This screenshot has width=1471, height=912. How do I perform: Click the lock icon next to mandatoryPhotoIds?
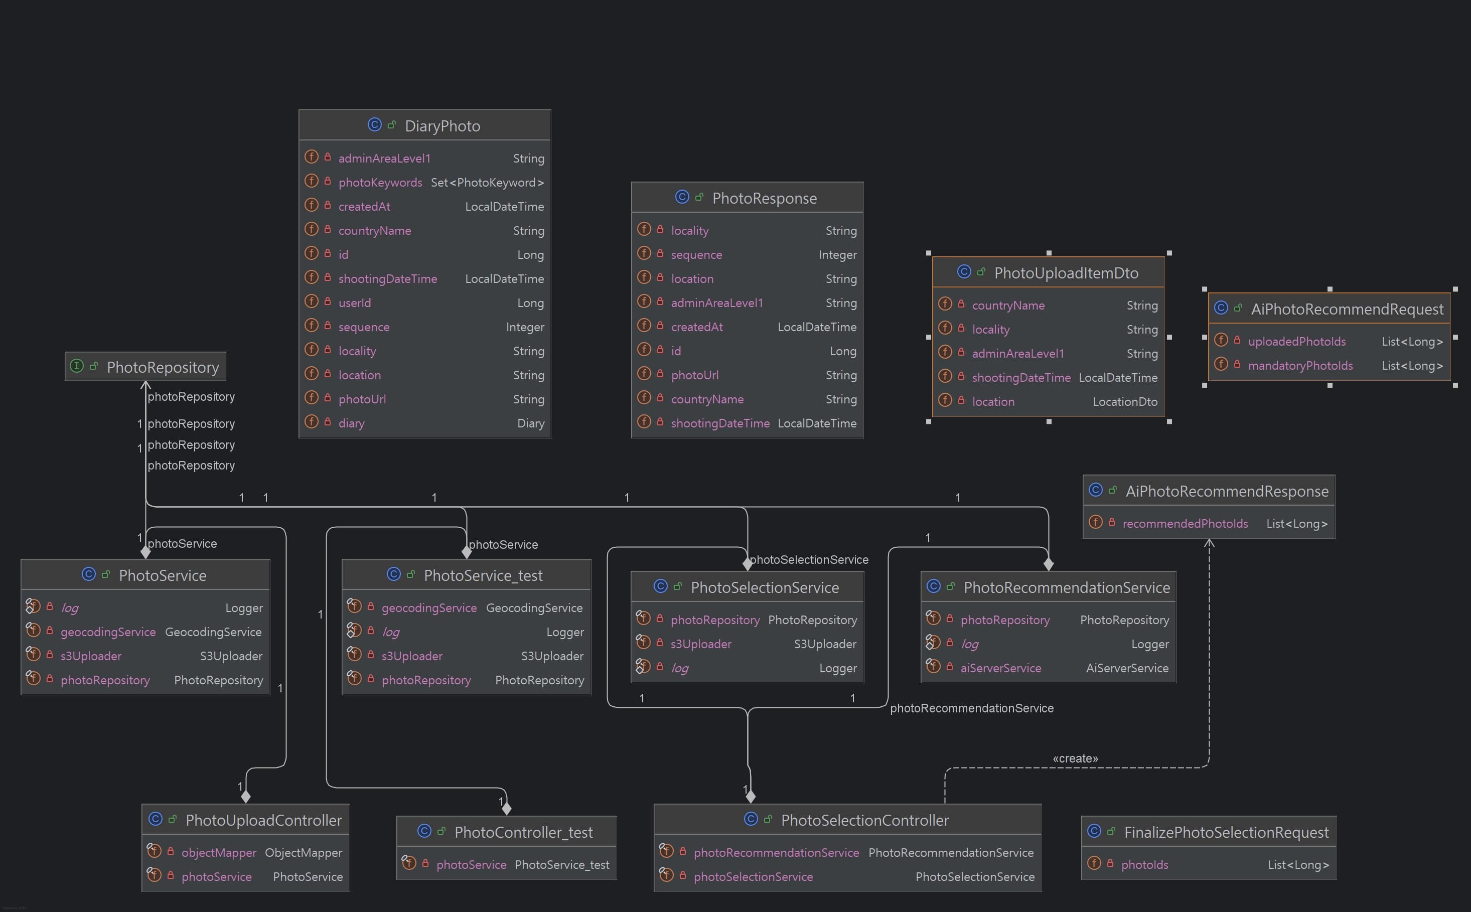pos(1237,364)
